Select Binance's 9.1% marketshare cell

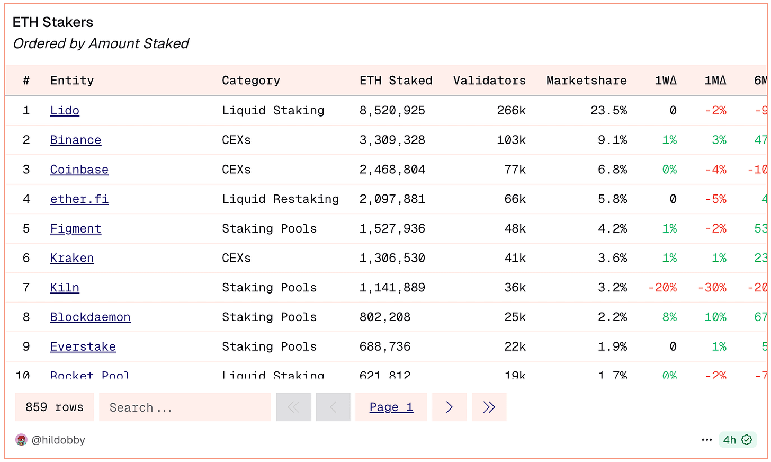tap(613, 140)
